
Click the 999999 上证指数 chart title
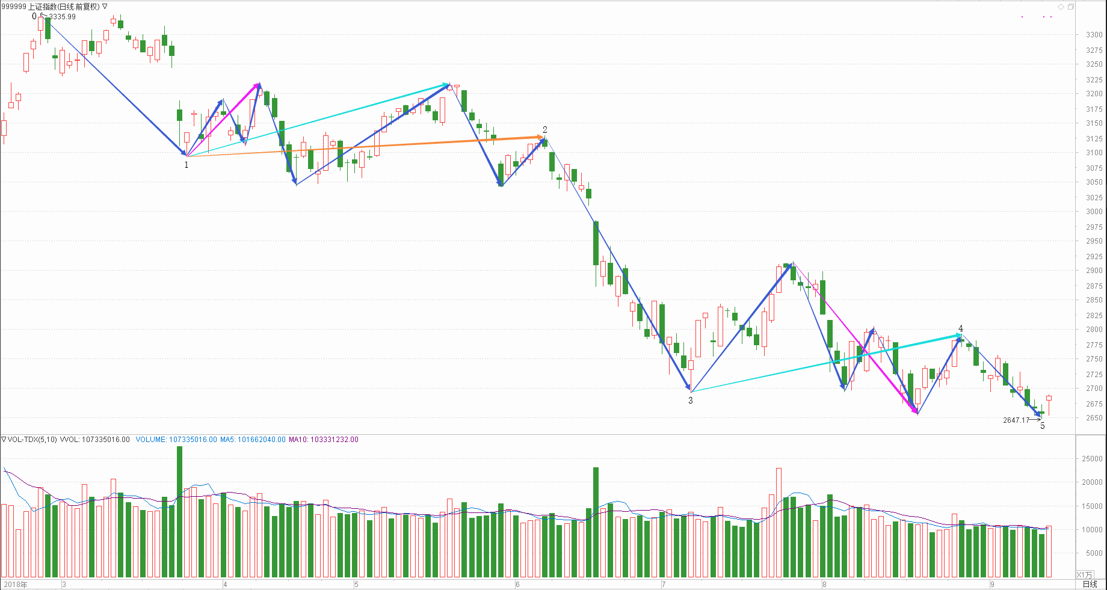[51, 7]
